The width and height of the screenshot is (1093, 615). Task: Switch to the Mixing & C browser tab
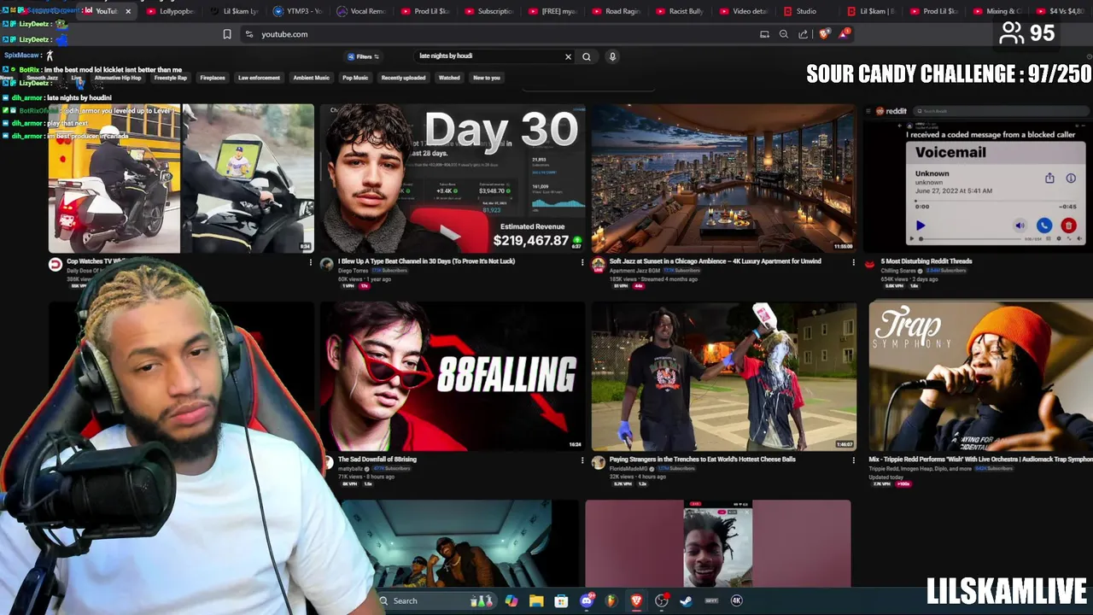pyautogui.click(x=998, y=11)
